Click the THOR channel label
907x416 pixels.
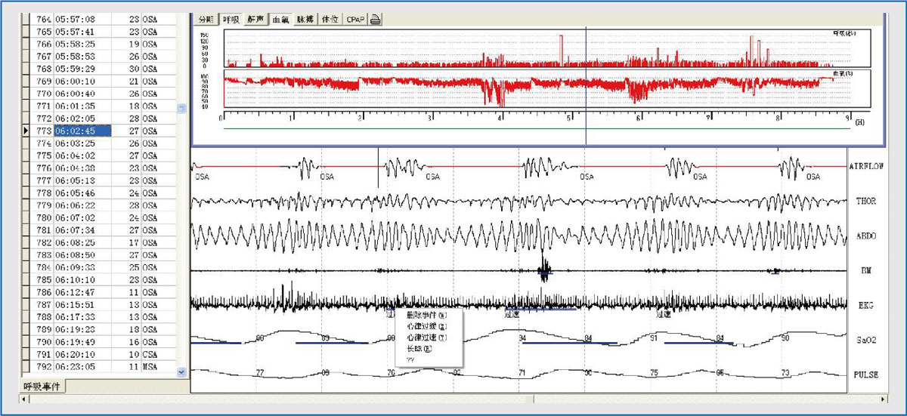pos(866,200)
